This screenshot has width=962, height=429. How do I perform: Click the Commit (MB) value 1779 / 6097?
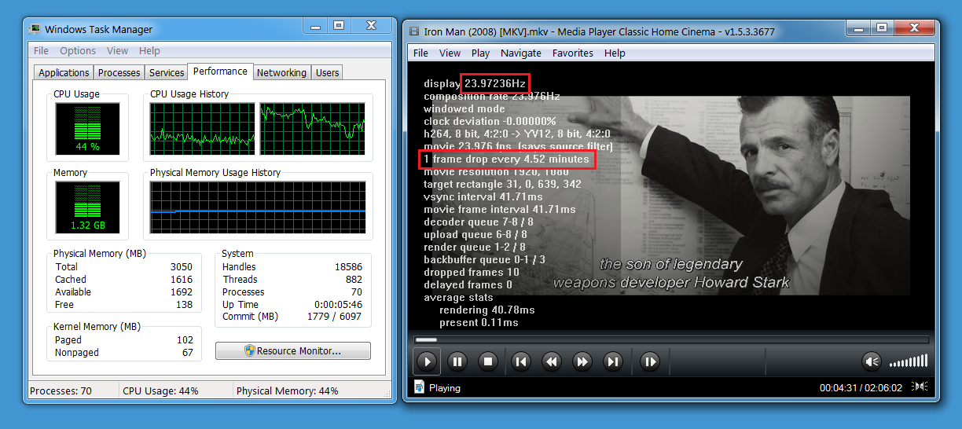point(335,317)
